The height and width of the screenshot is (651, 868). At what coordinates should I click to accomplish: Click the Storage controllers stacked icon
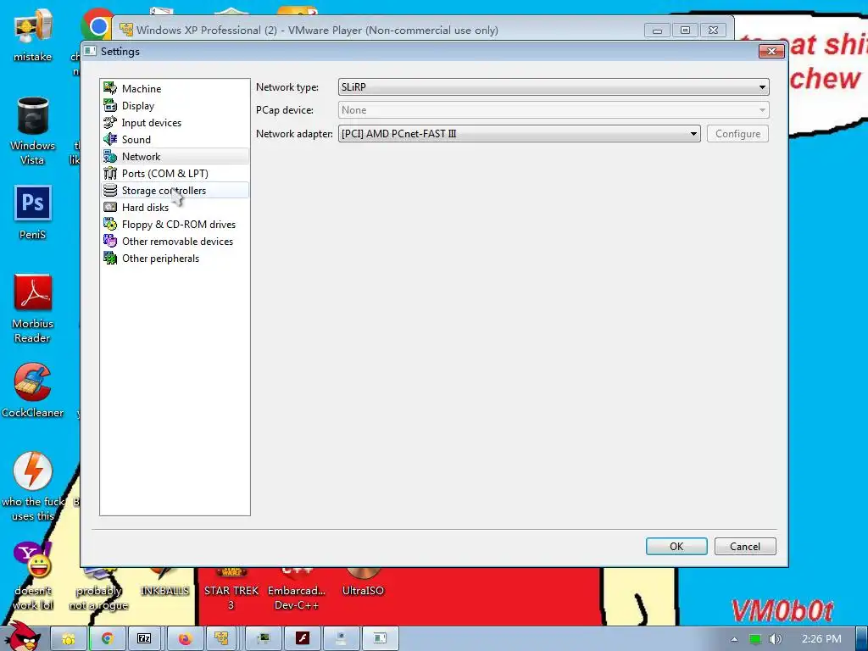pyautogui.click(x=110, y=191)
